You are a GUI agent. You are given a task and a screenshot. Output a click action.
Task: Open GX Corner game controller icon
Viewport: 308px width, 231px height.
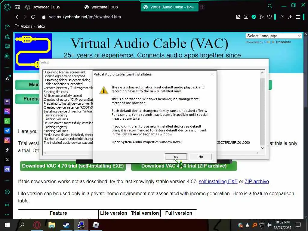[17, 7]
